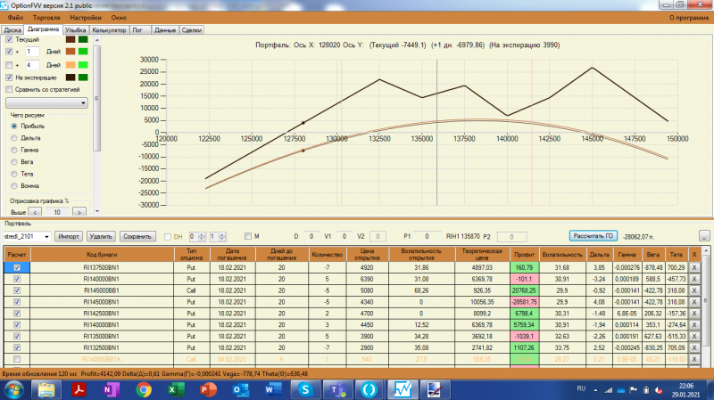714x400 pixels.
Task: Untick the Текущий checkbox
Action: [9, 39]
